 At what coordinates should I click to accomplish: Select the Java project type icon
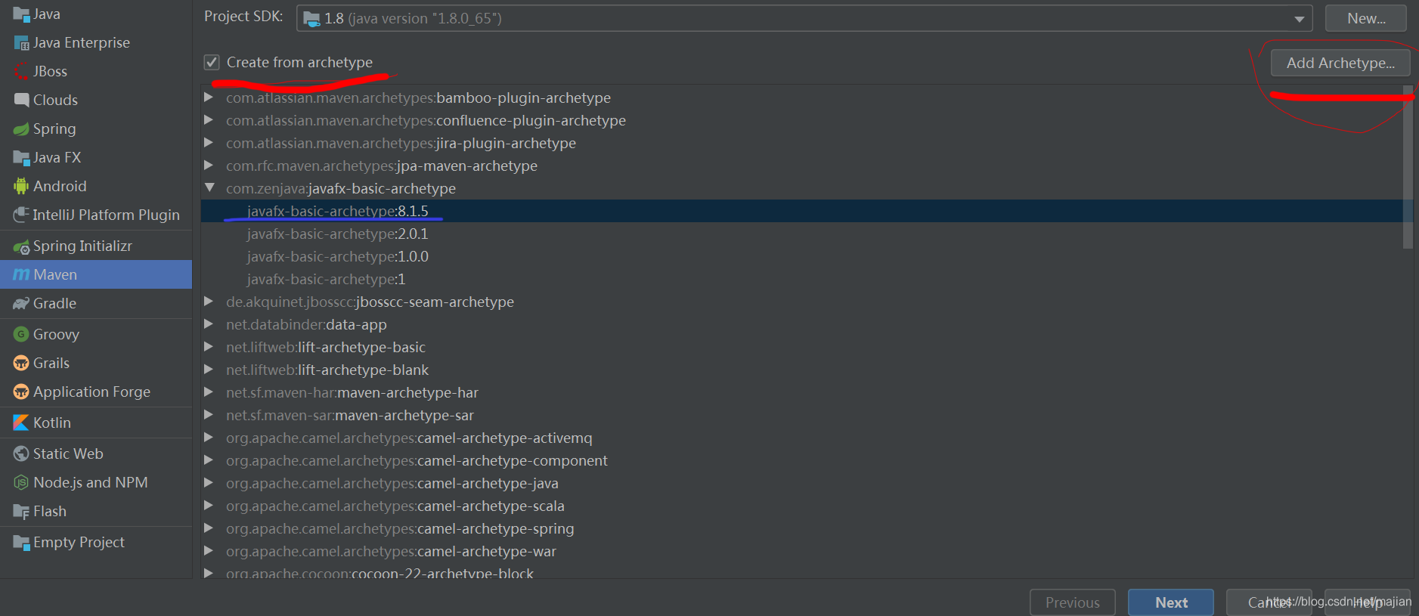[21, 14]
